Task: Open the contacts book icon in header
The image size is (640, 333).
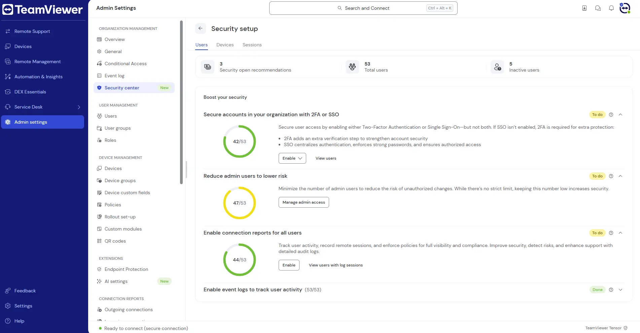Action: pyautogui.click(x=584, y=8)
